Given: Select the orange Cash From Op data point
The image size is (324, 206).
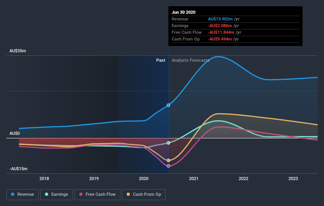Looking at the screenshot, I should pyautogui.click(x=169, y=160).
